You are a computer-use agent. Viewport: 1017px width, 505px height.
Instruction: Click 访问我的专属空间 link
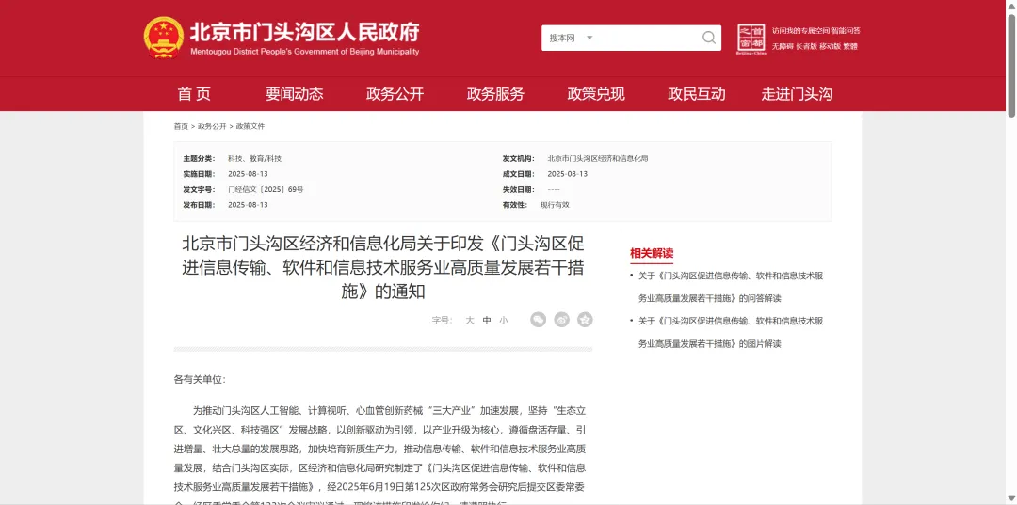[x=800, y=30]
